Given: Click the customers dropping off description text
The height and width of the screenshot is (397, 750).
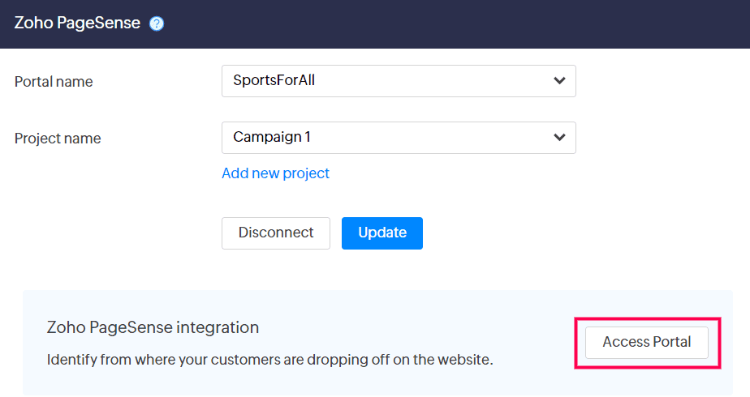Looking at the screenshot, I should point(269,358).
